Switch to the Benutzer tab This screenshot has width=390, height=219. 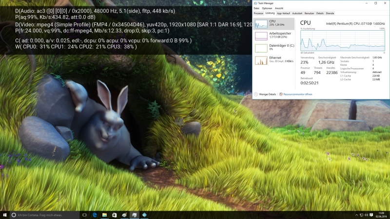point(310,14)
